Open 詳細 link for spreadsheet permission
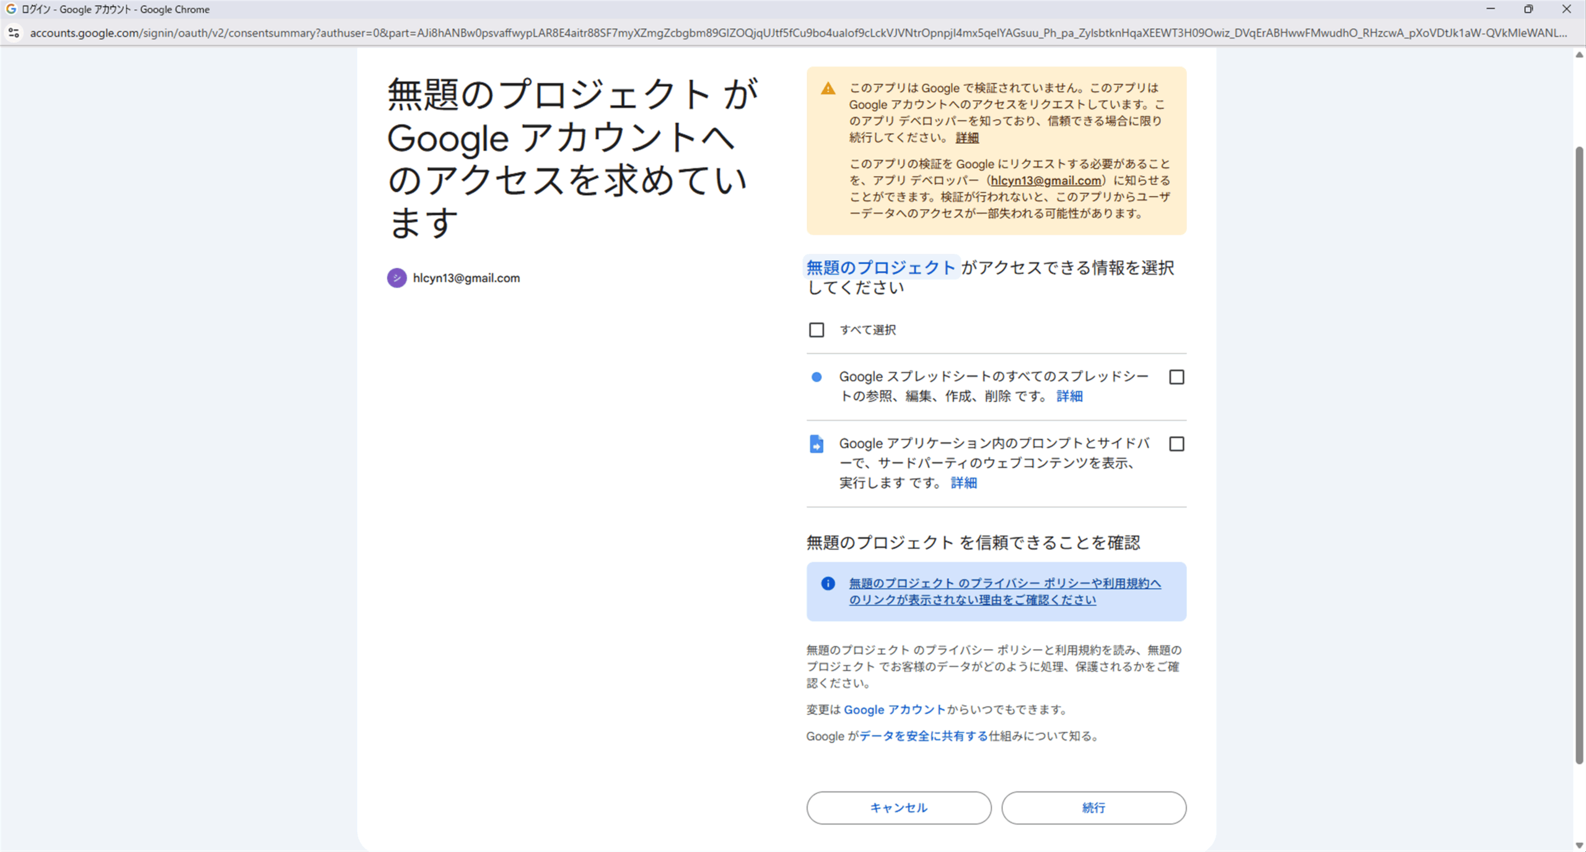1586x852 pixels. coord(1069,396)
